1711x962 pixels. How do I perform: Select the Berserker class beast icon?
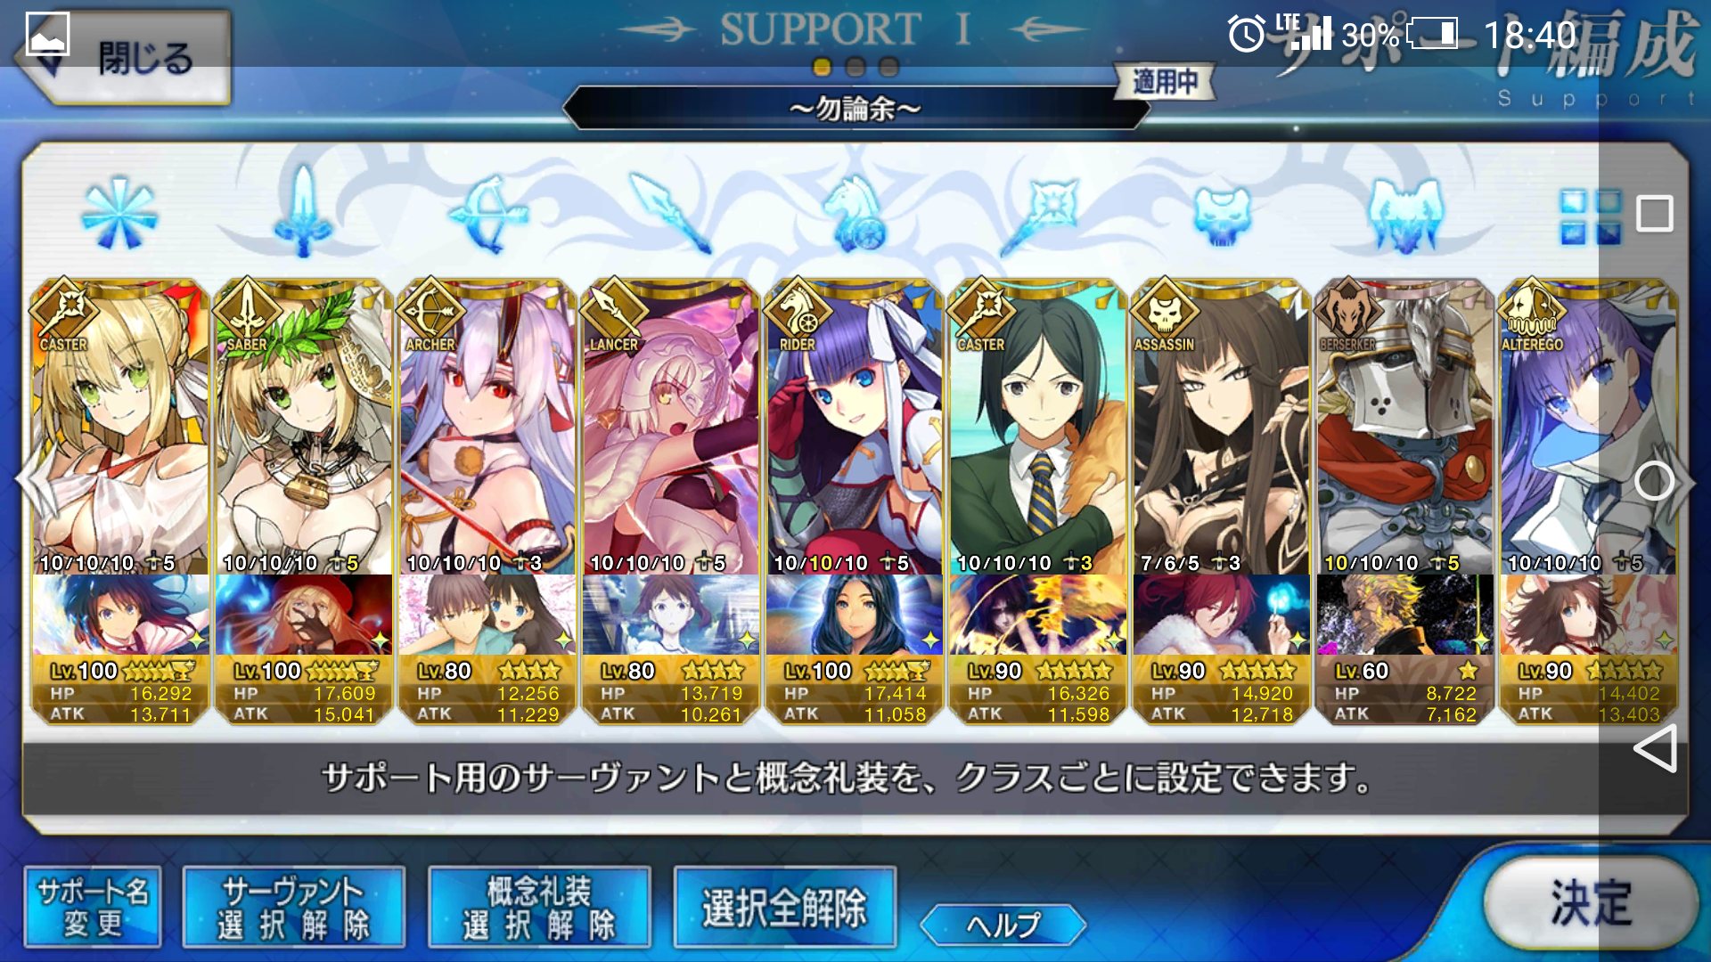click(1405, 214)
